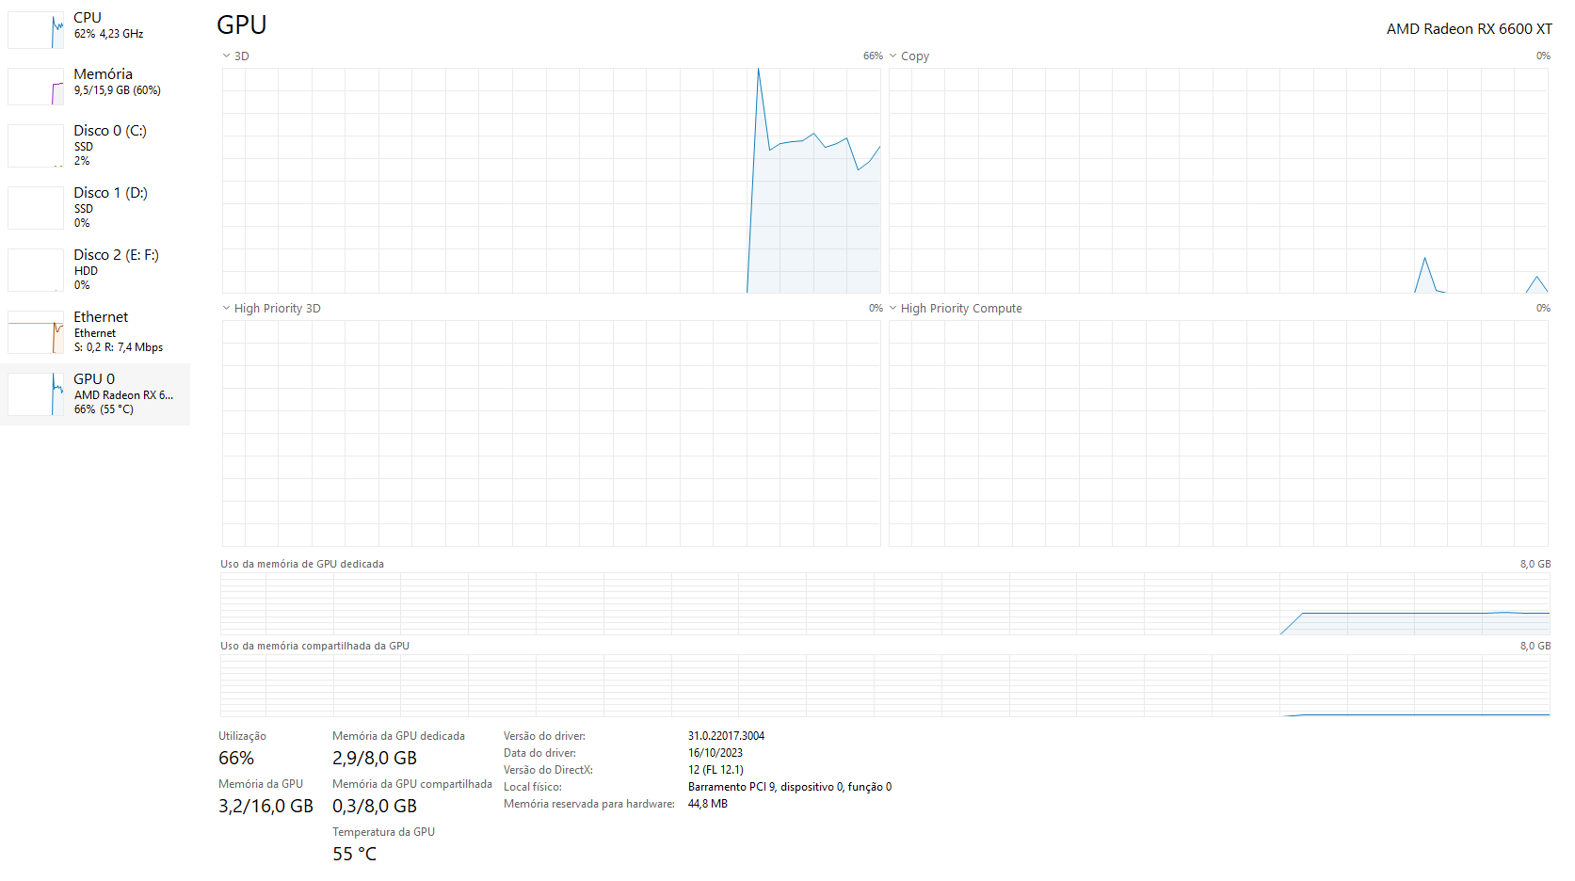Viewport: 1575px width, 881px height.
Task: Click the Utilização 66% value
Action: click(x=236, y=759)
